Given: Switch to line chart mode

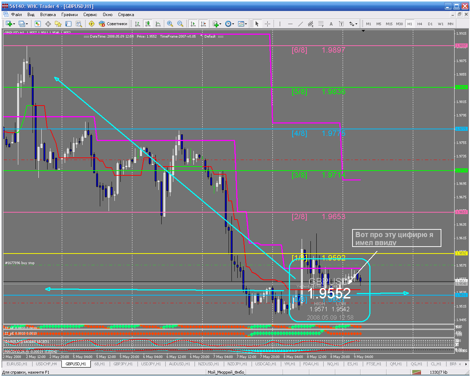Looking at the screenshot, I should point(158,24).
